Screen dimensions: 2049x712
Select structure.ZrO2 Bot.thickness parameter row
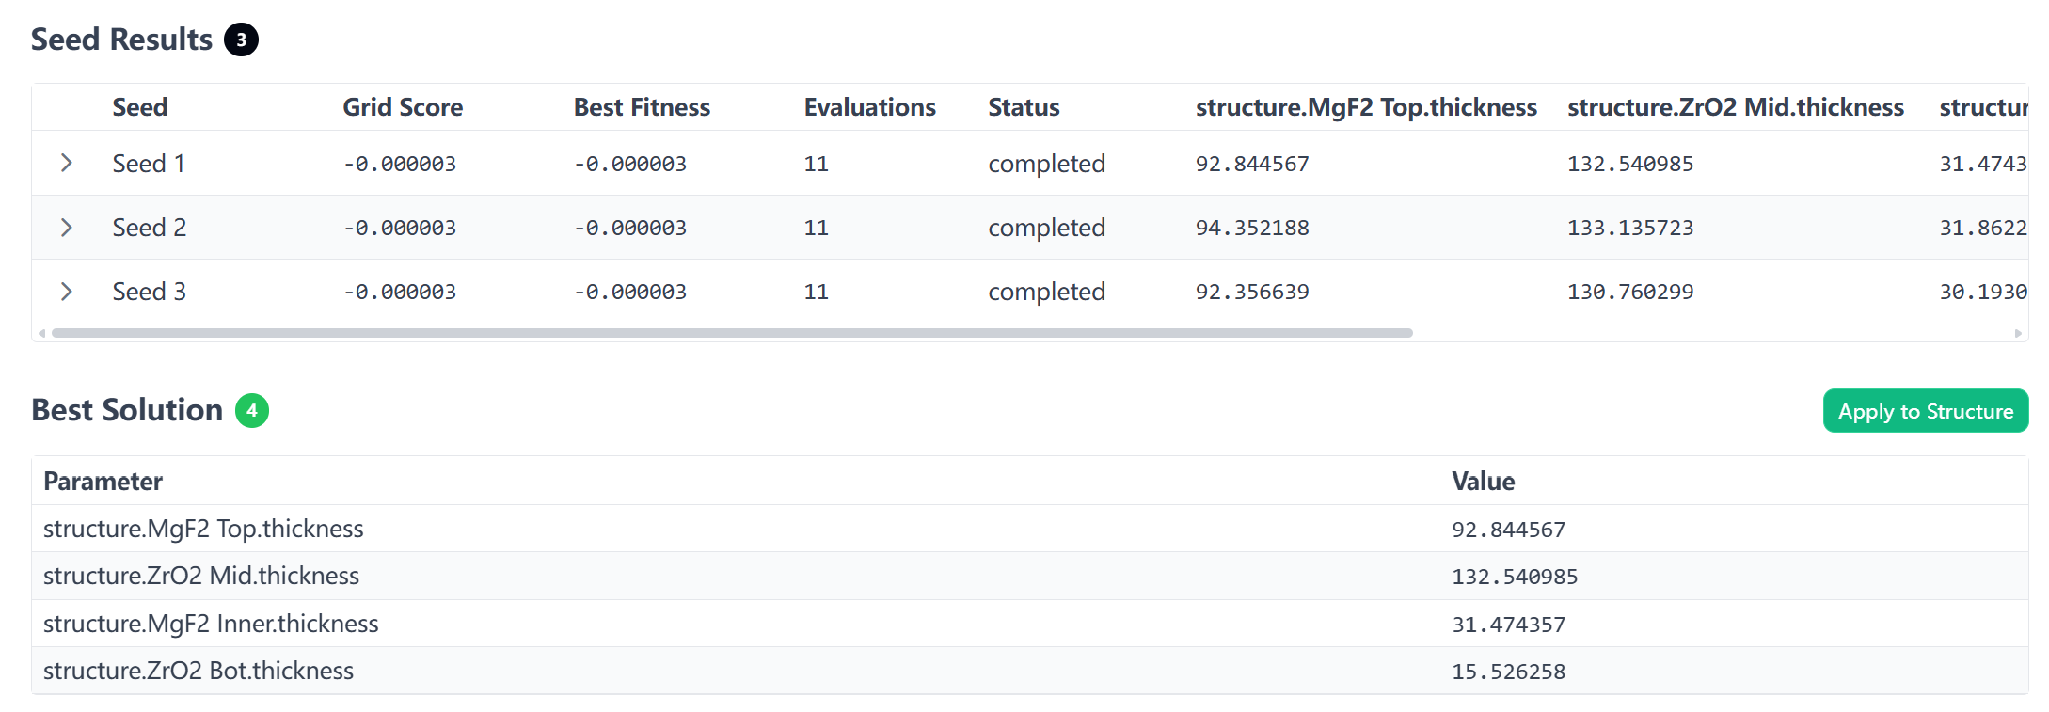(1030, 671)
